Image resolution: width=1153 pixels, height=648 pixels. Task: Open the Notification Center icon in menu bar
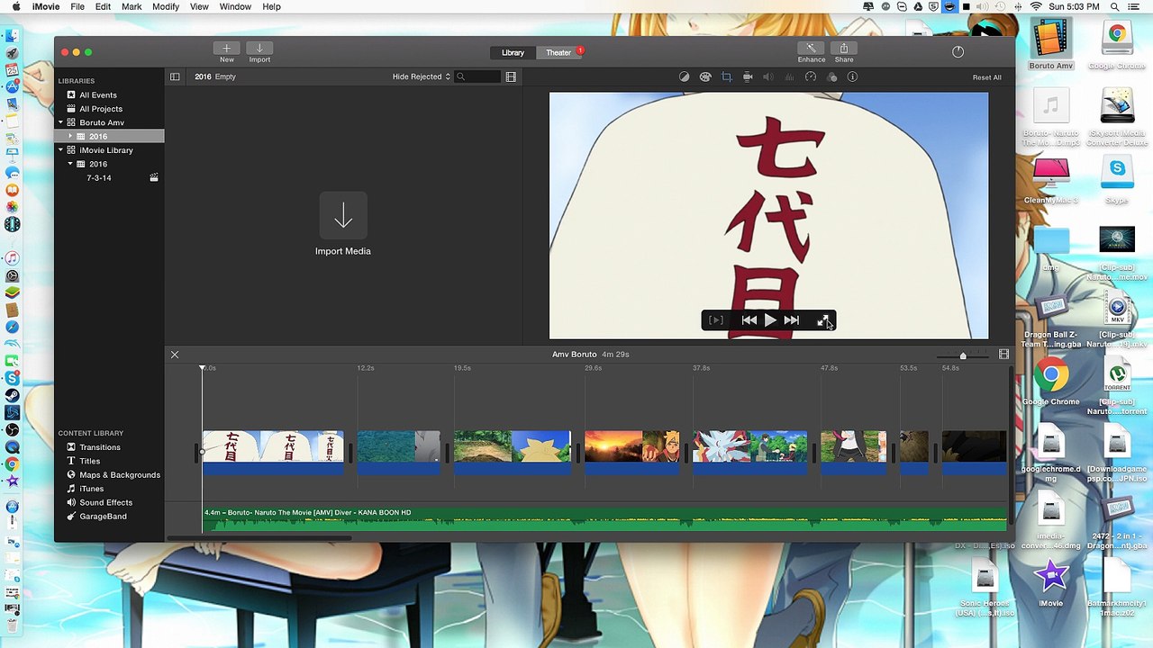coord(1136,6)
